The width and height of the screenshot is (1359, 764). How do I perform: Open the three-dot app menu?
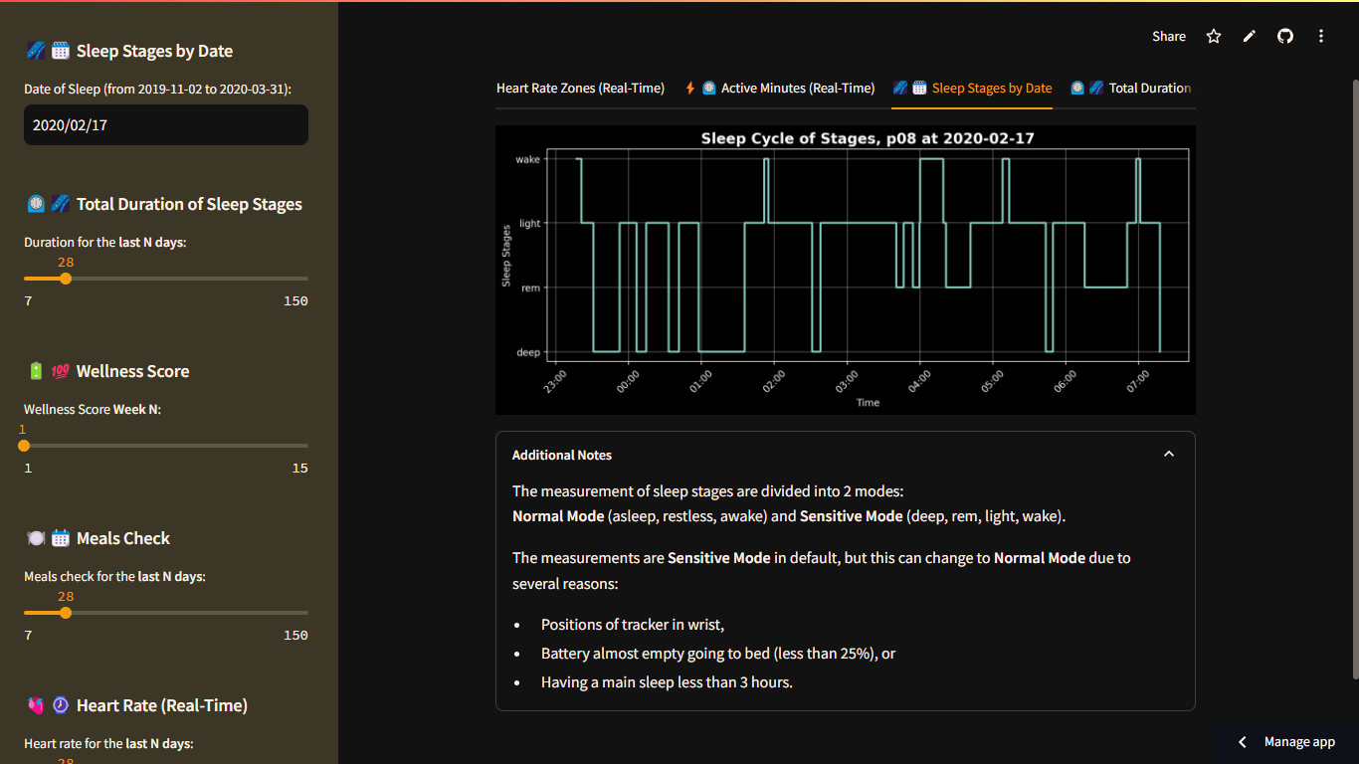1321,36
